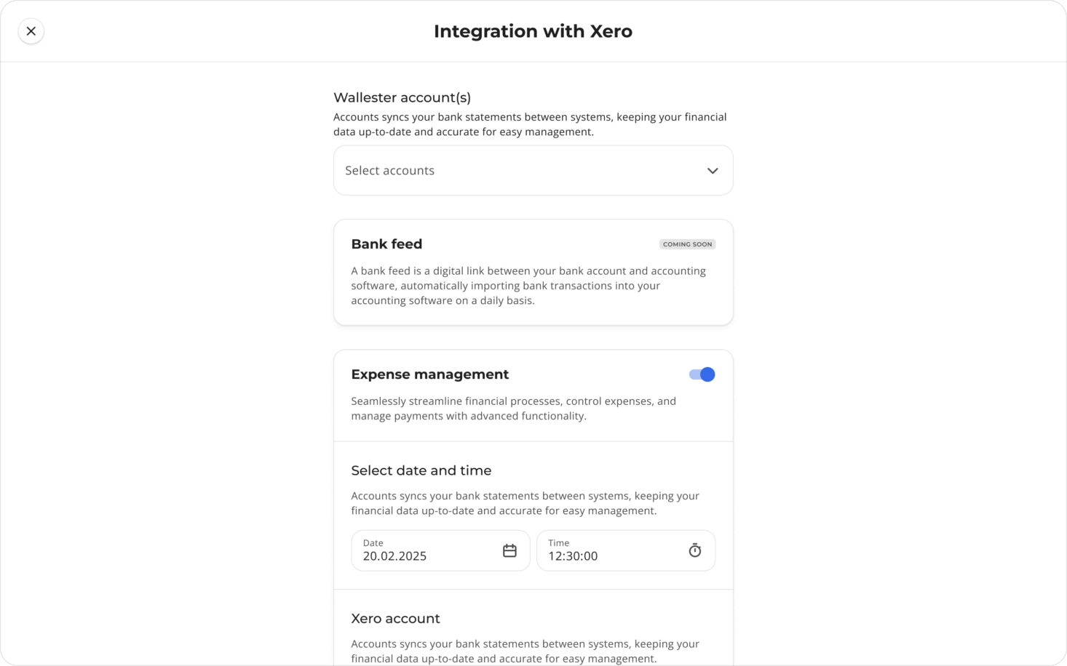Disable the Expense management toggle
This screenshot has height=666, width=1067.
coord(702,374)
